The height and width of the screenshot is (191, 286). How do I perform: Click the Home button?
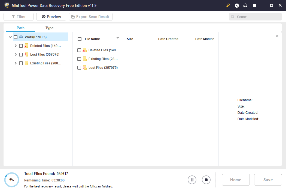coord(236,180)
